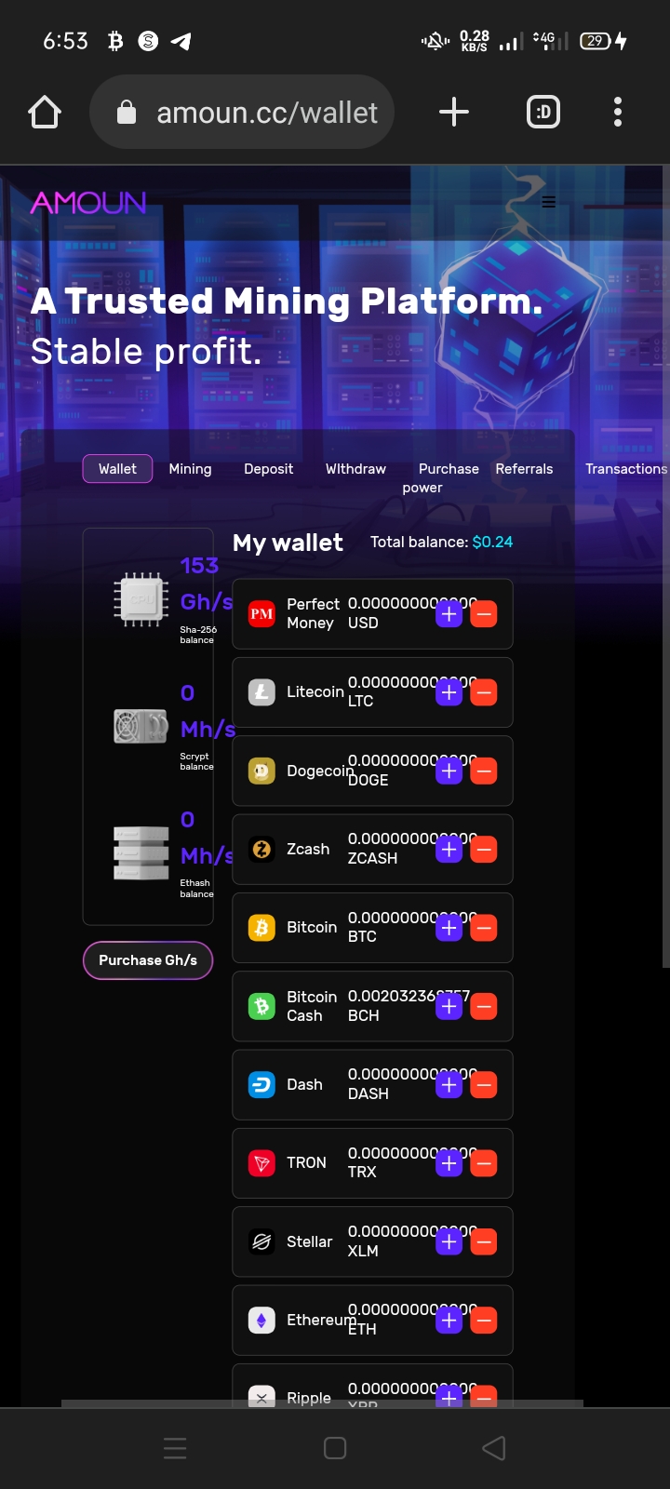This screenshot has width=670, height=1489.
Task: Click Dogecoin deposit plus button
Action: tap(449, 771)
